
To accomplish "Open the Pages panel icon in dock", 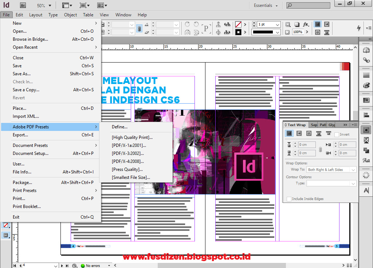I will pos(366,50).
